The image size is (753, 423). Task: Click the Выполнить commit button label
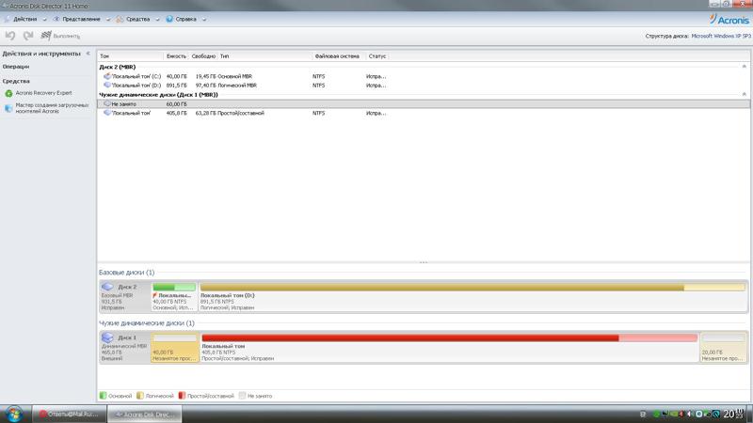66,36
